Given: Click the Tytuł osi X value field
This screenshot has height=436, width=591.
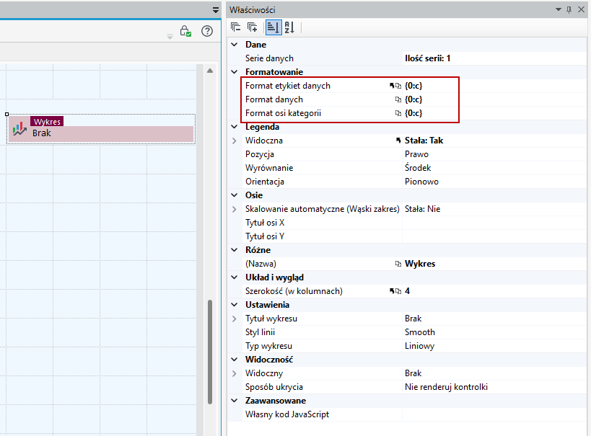Looking at the screenshot, I should 494,223.
